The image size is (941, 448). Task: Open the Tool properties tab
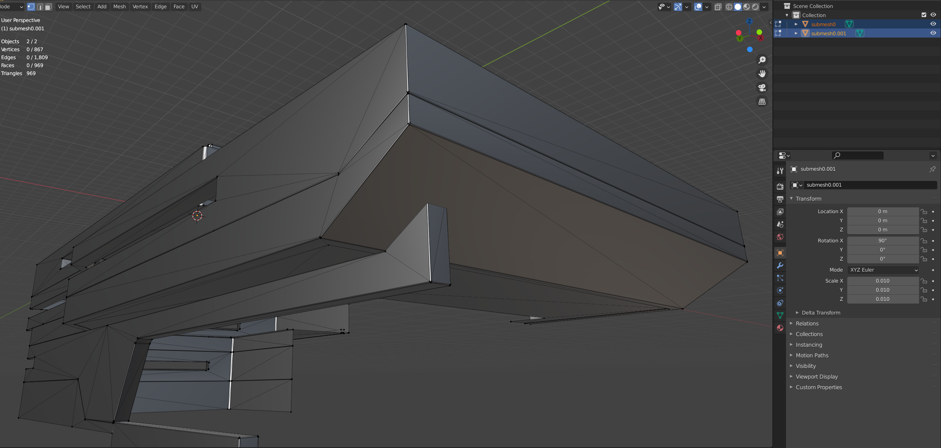coord(780,171)
